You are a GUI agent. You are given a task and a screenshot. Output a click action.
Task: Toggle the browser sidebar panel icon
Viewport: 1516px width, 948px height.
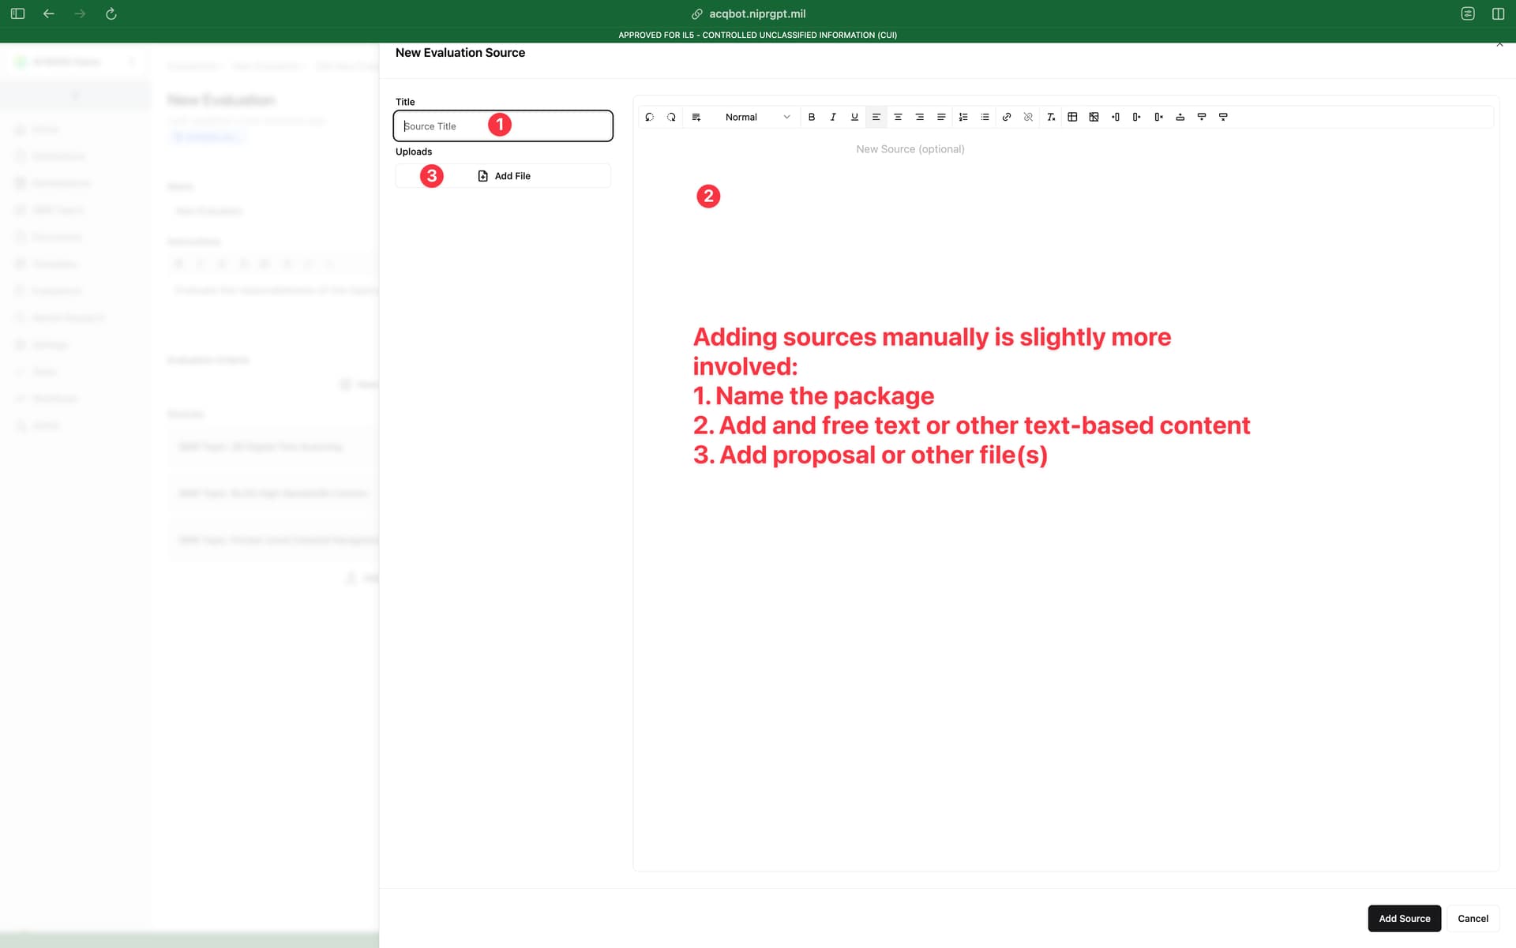click(x=17, y=13)
